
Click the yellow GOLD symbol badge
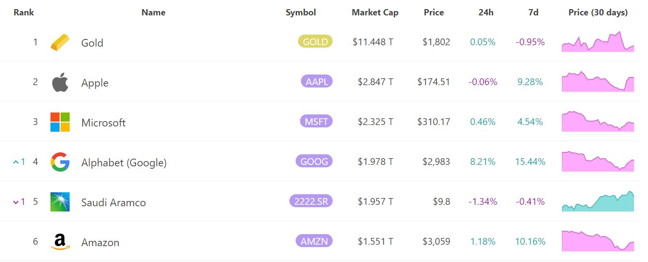pos(315,41)
